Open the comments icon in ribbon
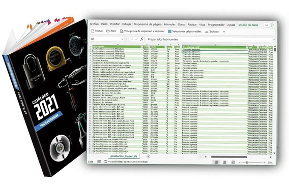 [267, 25]
